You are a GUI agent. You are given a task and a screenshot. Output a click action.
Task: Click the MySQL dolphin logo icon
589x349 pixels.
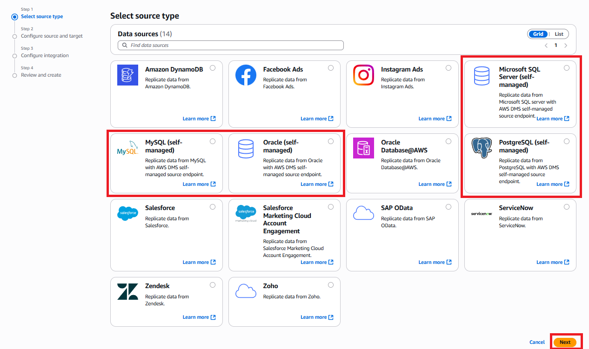point(127,148)
